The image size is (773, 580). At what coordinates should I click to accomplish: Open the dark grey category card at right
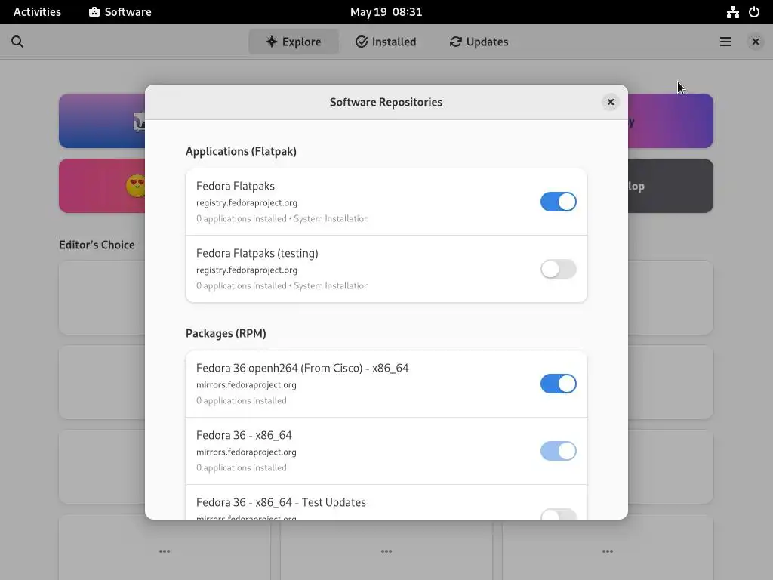pyautogui.click(x=670, y=186)
